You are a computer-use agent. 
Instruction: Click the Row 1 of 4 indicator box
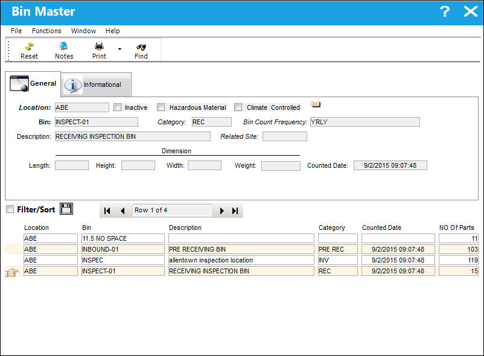(172, 211)
